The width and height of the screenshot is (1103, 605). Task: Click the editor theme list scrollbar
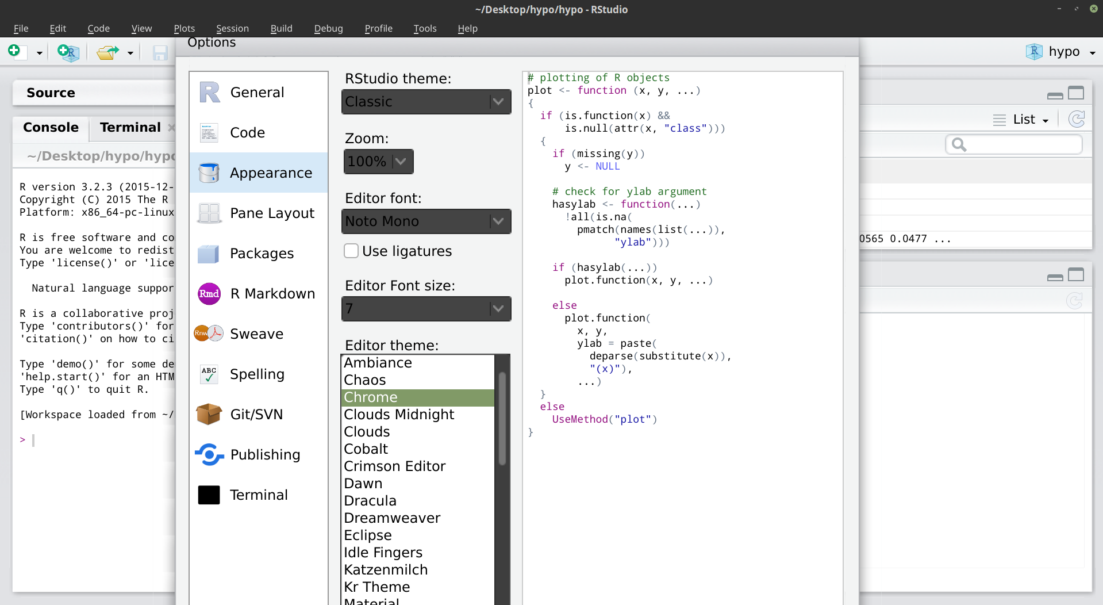(502, 419)
